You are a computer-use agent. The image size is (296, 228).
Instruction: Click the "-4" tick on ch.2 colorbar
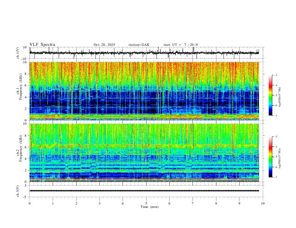(275, 147)
